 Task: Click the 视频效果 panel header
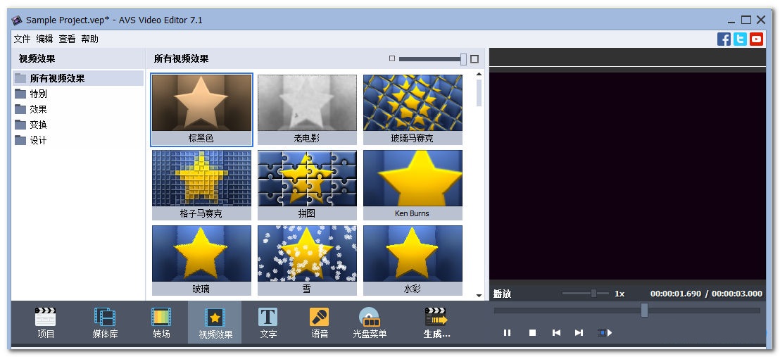click(37, 58)
